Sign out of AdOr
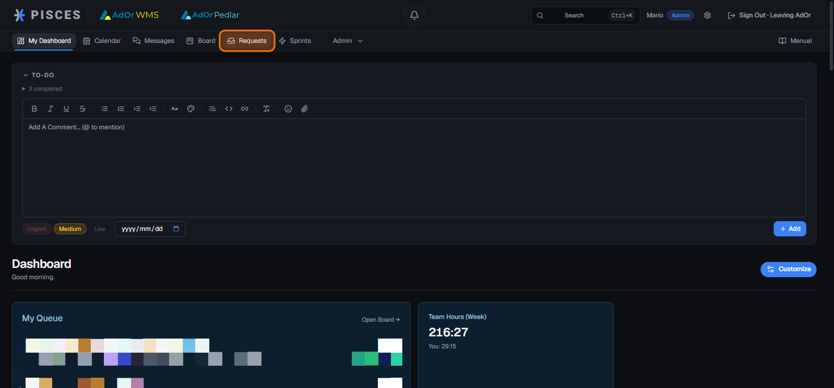This screenshot has width=834, height=388. pyautogui.click(x=769, y=15)
